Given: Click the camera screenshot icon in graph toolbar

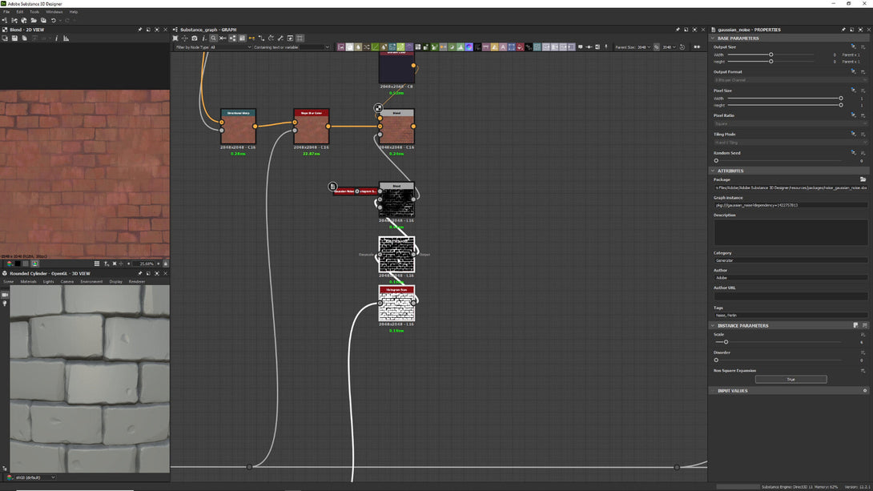Looking at the screenshot, I should (x=195, y=38).
